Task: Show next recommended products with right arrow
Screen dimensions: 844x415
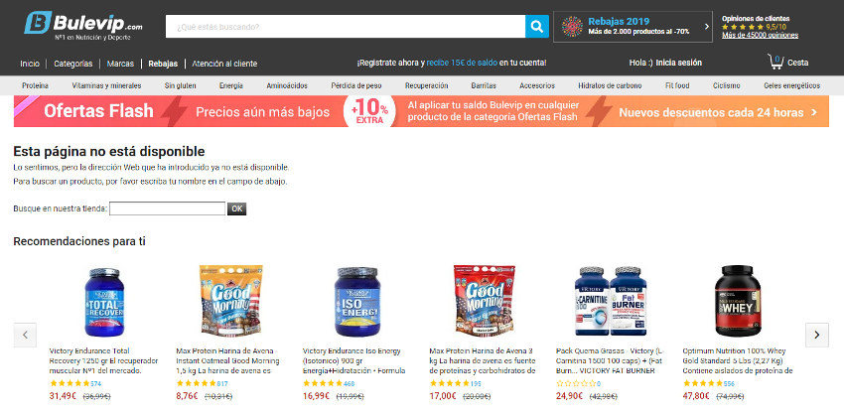Action: (x=816, y=335)
